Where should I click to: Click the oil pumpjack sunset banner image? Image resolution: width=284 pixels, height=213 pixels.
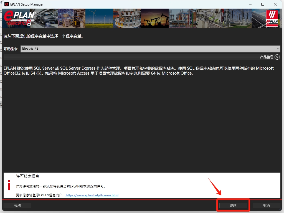coord(154,18)
